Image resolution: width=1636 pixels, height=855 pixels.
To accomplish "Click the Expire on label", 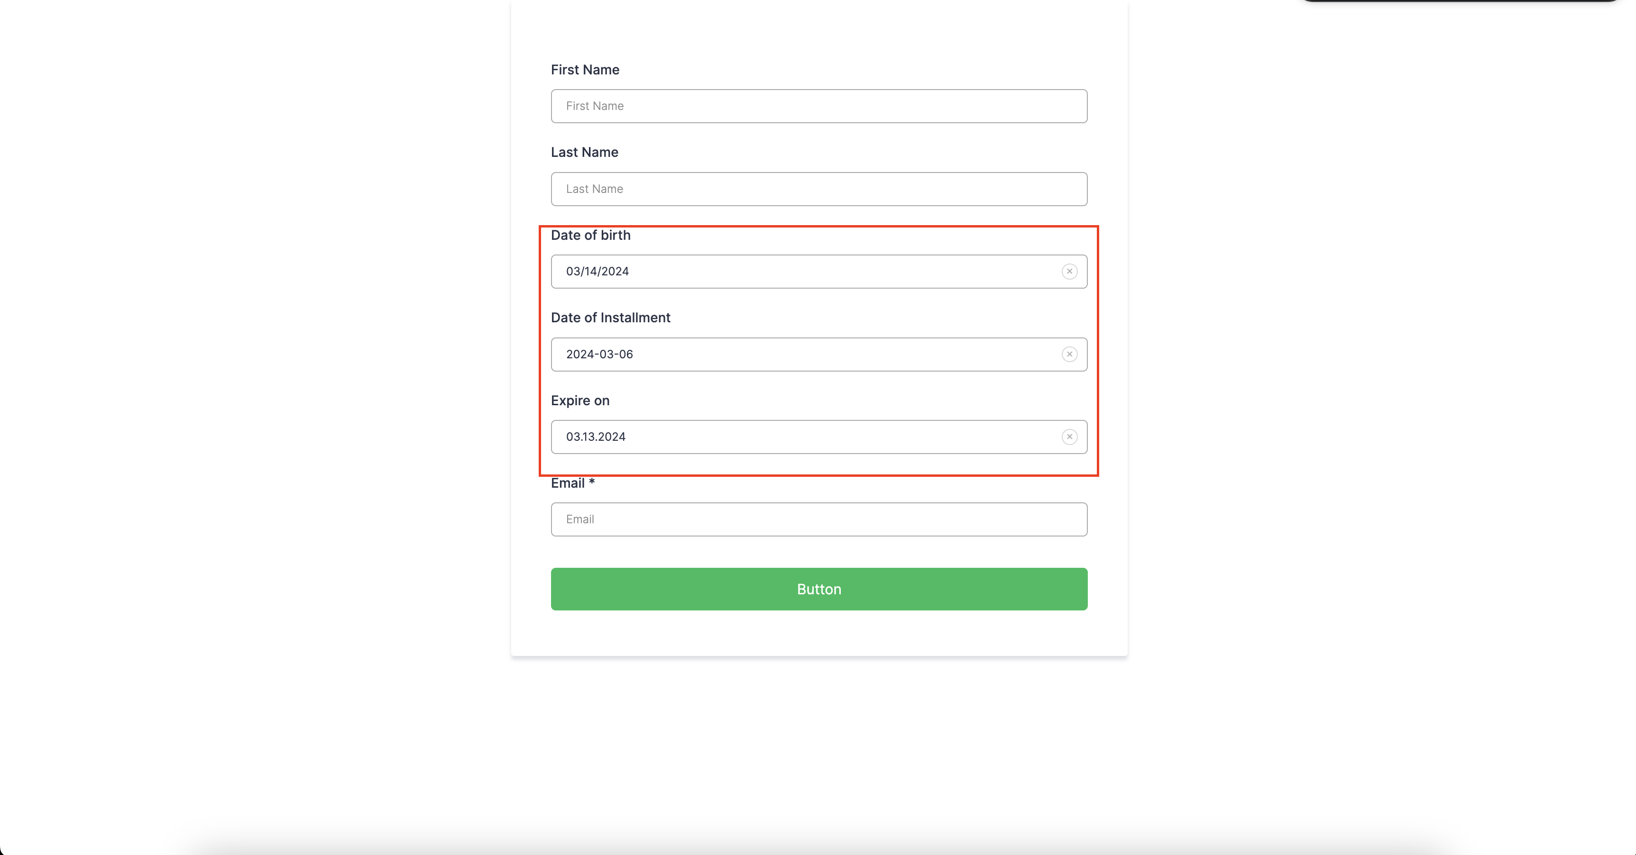I will (x=579, y=400).
